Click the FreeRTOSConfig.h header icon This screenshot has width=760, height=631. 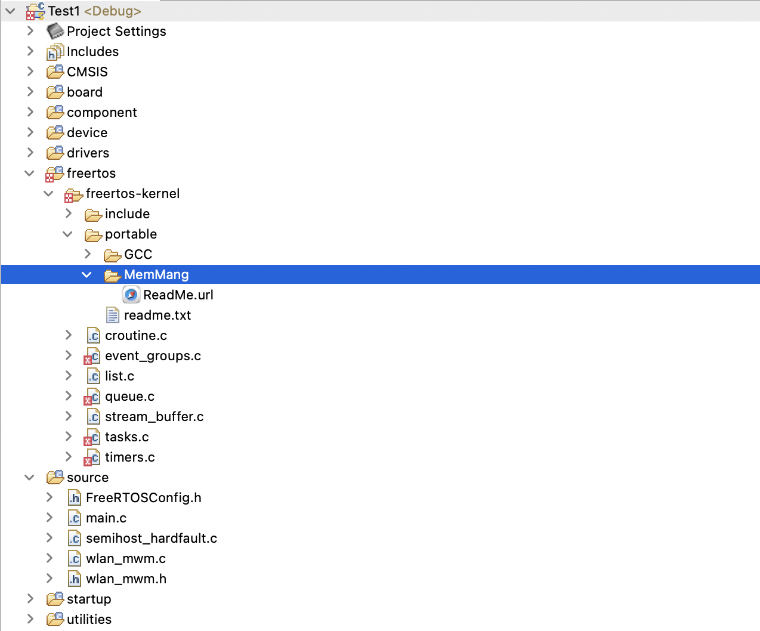74,497
